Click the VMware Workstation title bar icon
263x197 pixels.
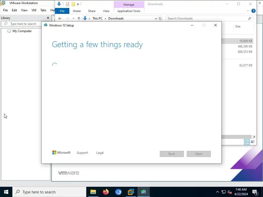point(3,3)
